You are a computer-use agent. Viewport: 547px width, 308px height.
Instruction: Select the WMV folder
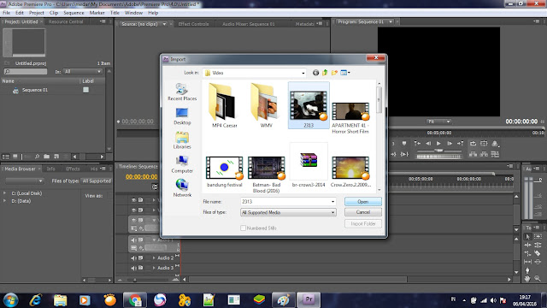coord(266,105)
